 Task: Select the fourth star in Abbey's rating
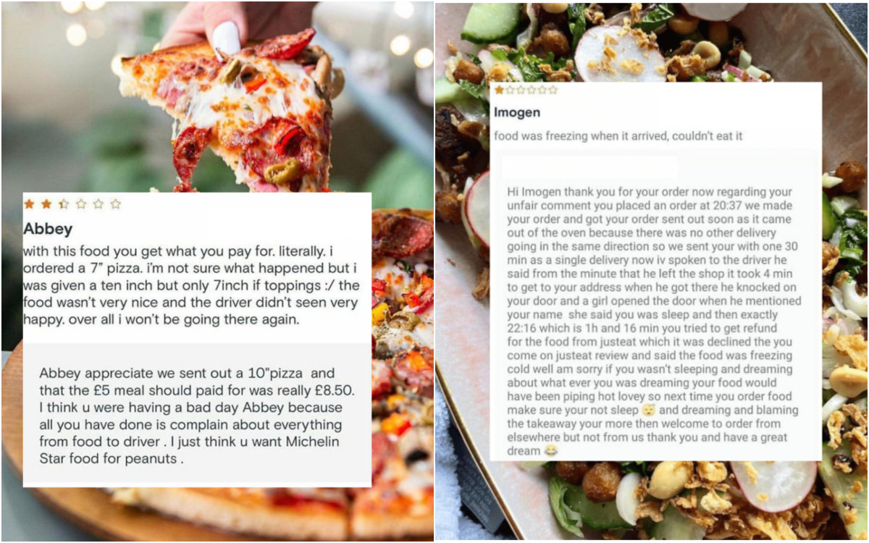tap(81, 204)
